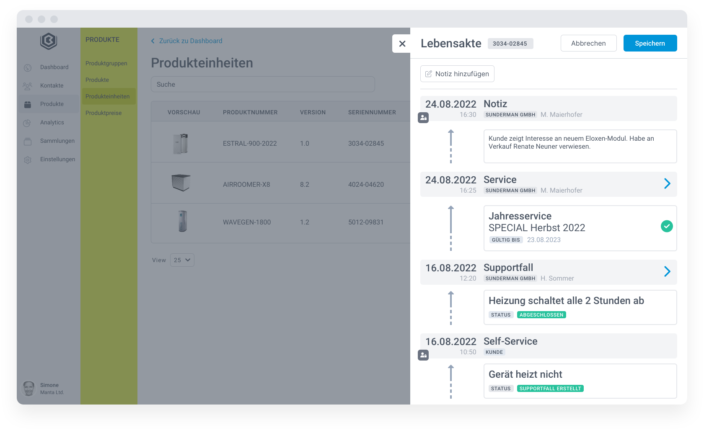Click the pencil icon on Notiz hinzufügen
704x433 pixels.
pyautogui.click(x=429, y=73)
